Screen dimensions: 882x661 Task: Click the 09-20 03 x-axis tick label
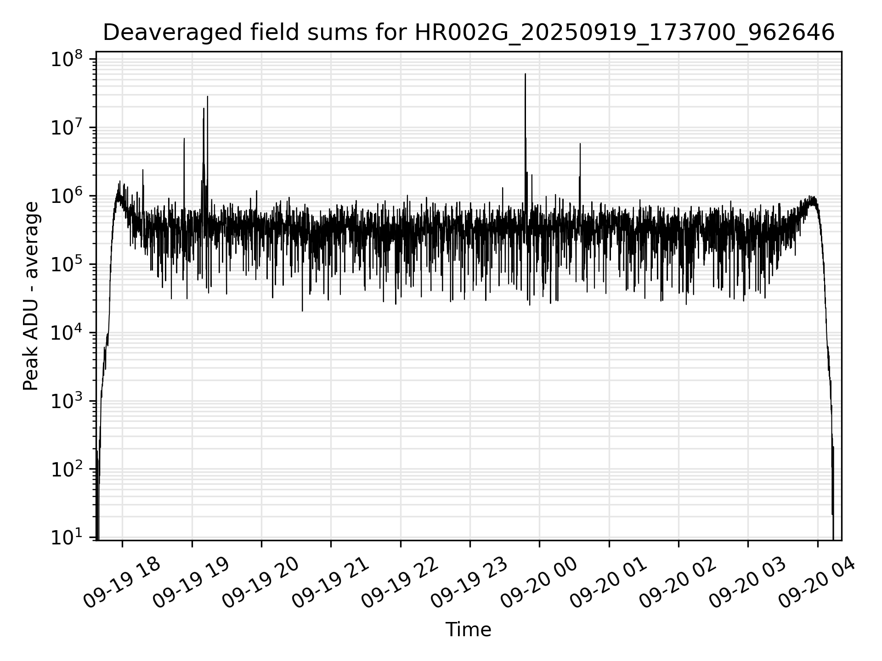coord(747,583)
